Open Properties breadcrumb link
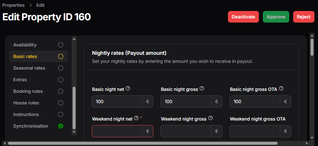318x146 pixels. [13, 5]
